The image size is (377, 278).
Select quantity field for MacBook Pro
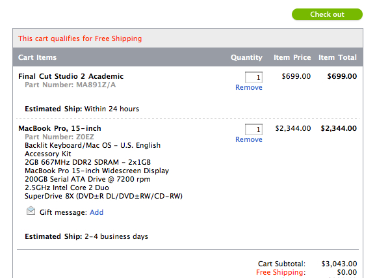tap(253, 130)
